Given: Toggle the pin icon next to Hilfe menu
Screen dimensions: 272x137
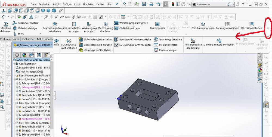Looking at the screenshot, I should 117,4.
